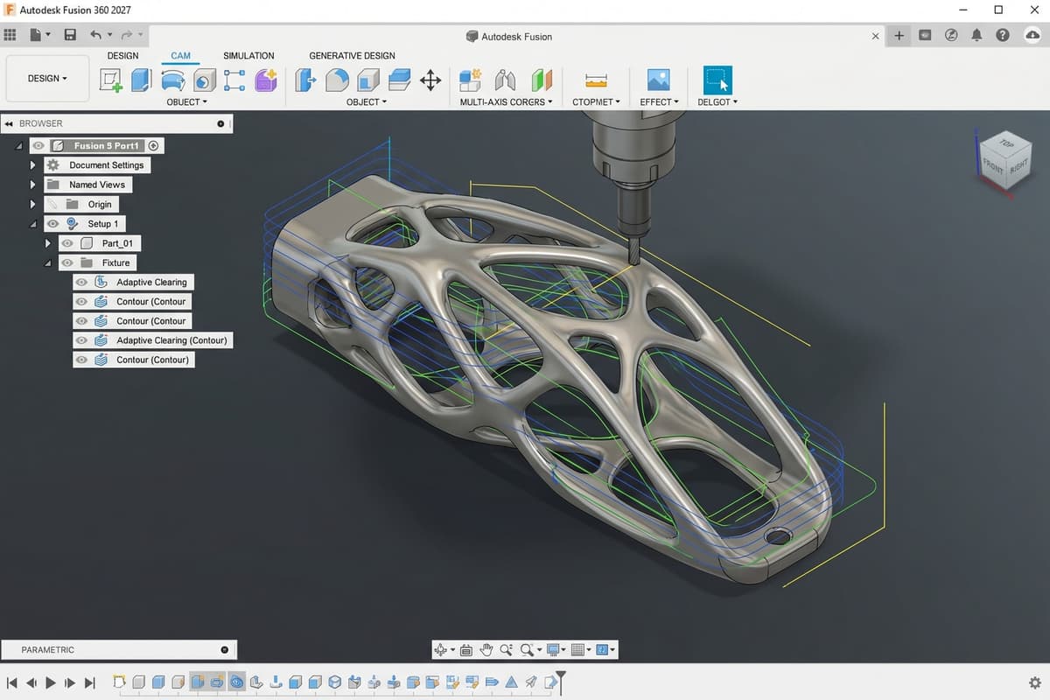Expand the Part_01 node arrow
The height and width of the screenshot is (700, 1050).
[x=47, y=243]
